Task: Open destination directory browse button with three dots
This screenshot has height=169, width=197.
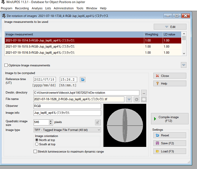Action: [144, 93]
